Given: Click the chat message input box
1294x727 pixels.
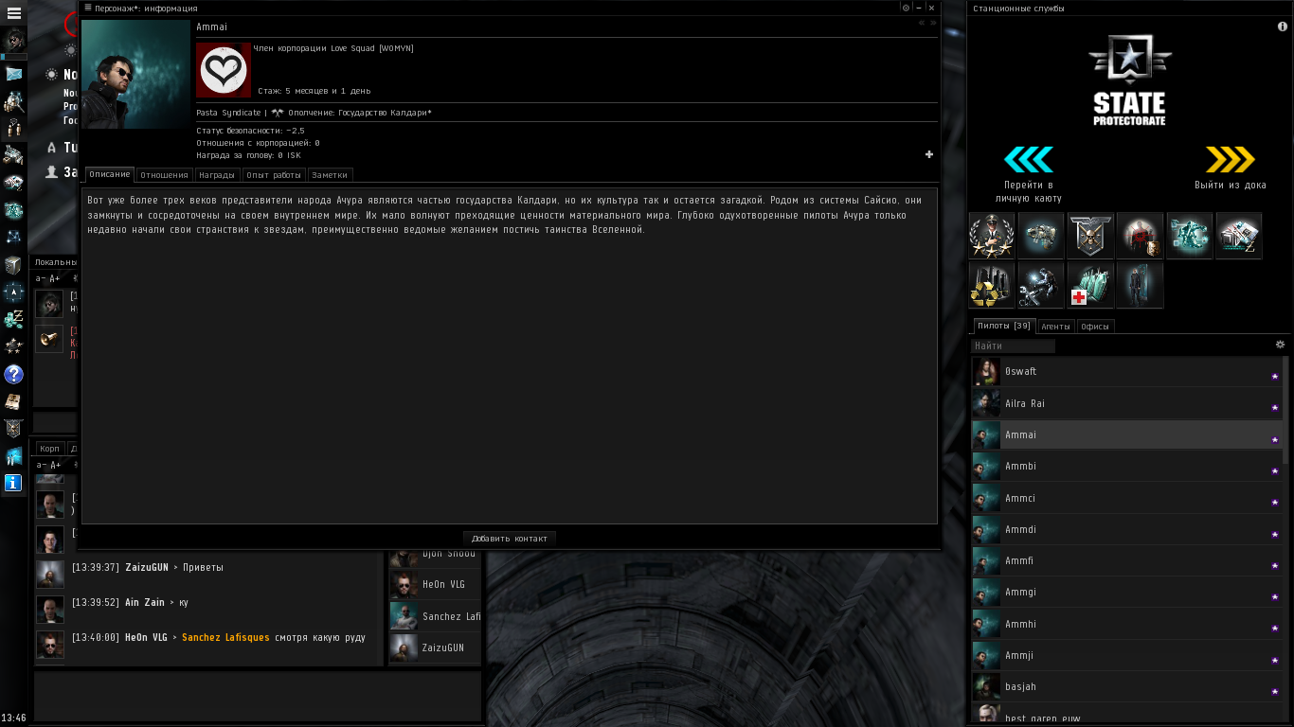Looking at the screenshot, I should pyautogui.click(x=256, y=696).
